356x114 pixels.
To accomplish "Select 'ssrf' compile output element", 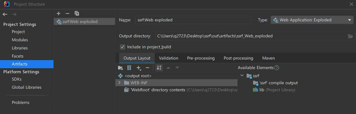I will pyautogui.click(x=278, y=83).
